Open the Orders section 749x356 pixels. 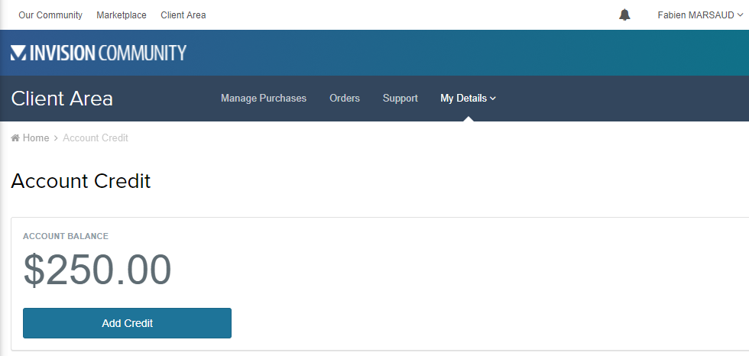pos(345,99)
